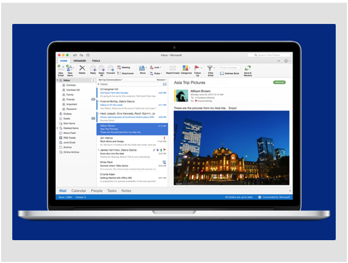The height and width of the screenshot is (263, 348).
Task: Click the Categorize colored squares icon
Action: [185, 68]
